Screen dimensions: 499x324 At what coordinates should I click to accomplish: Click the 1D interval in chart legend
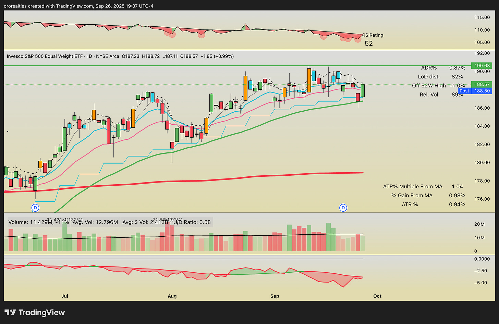point(89,56)
